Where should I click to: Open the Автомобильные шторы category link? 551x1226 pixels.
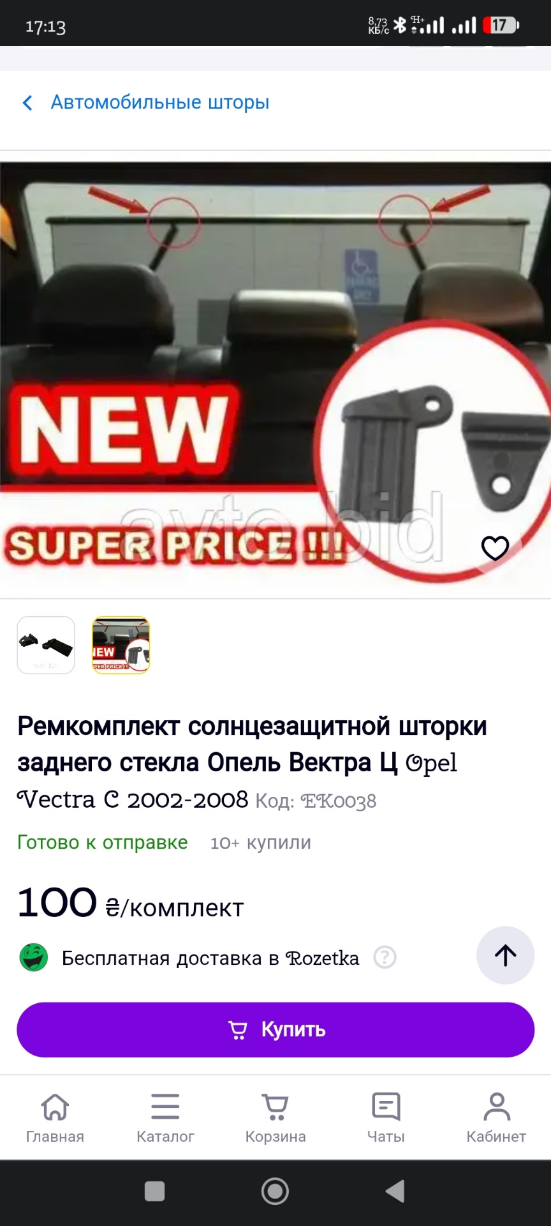160,102
